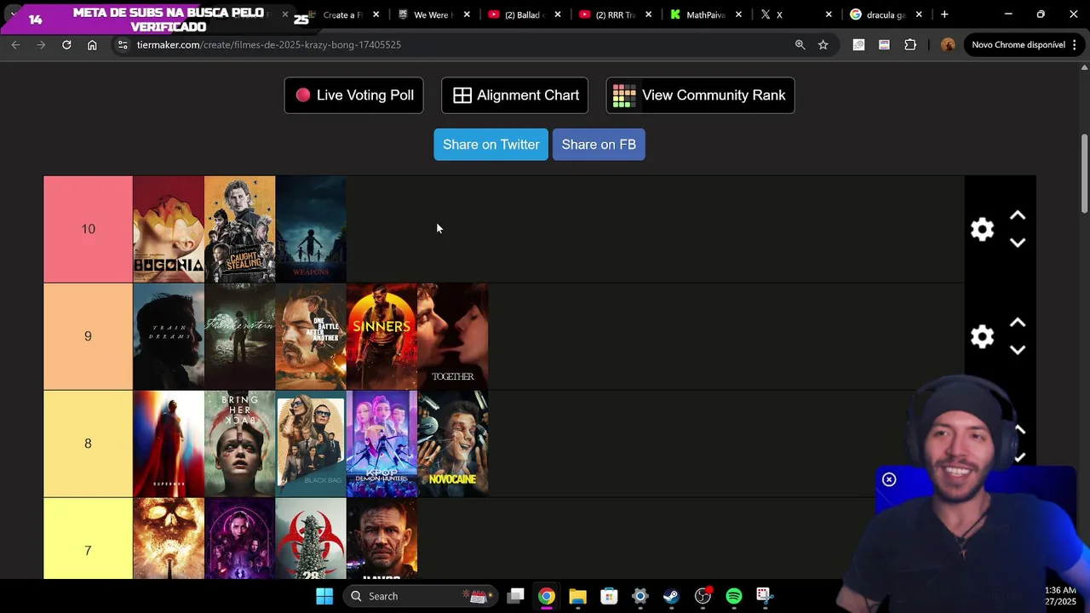Image resolution: width=1090 pixels, height=613 pixels.
Task: Select the KPop Demon Hunters poster
Action: [x=381, y=444]
